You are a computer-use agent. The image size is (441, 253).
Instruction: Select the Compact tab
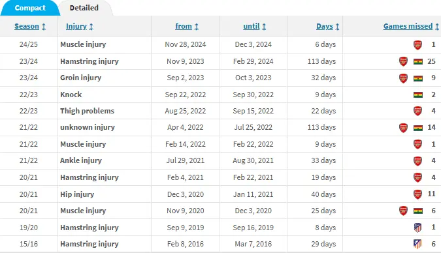30,8
